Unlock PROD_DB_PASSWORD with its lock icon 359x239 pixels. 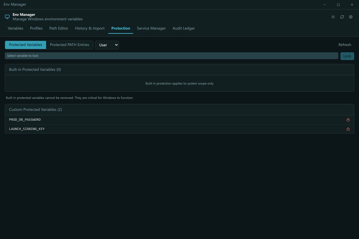click(x=348, y=120)
